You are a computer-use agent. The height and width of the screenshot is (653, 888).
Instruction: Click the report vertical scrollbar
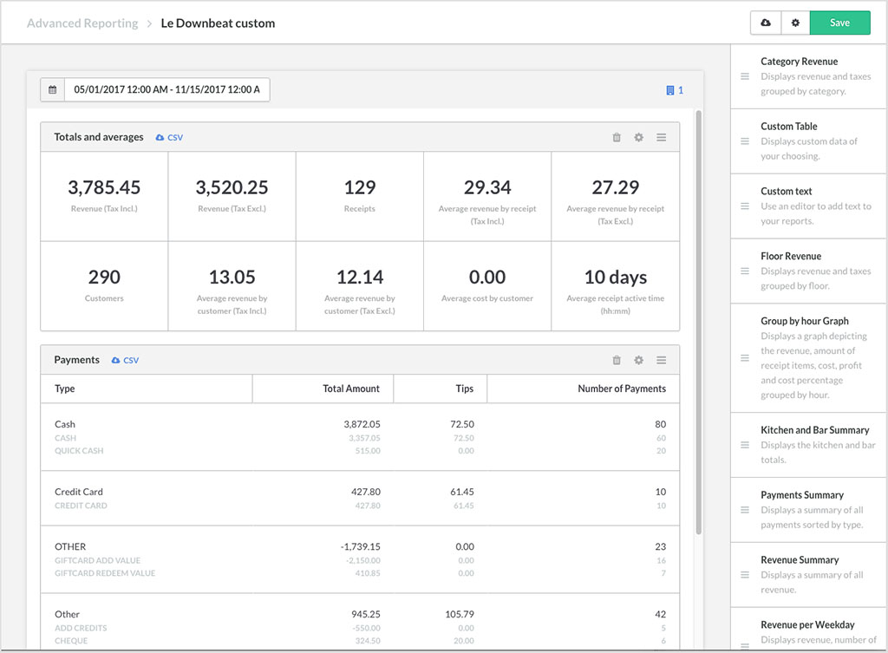coord(699,321)
